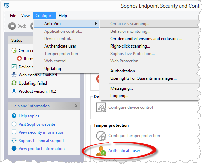
Task: Click the View product information info icon
Action: [14, 148]
